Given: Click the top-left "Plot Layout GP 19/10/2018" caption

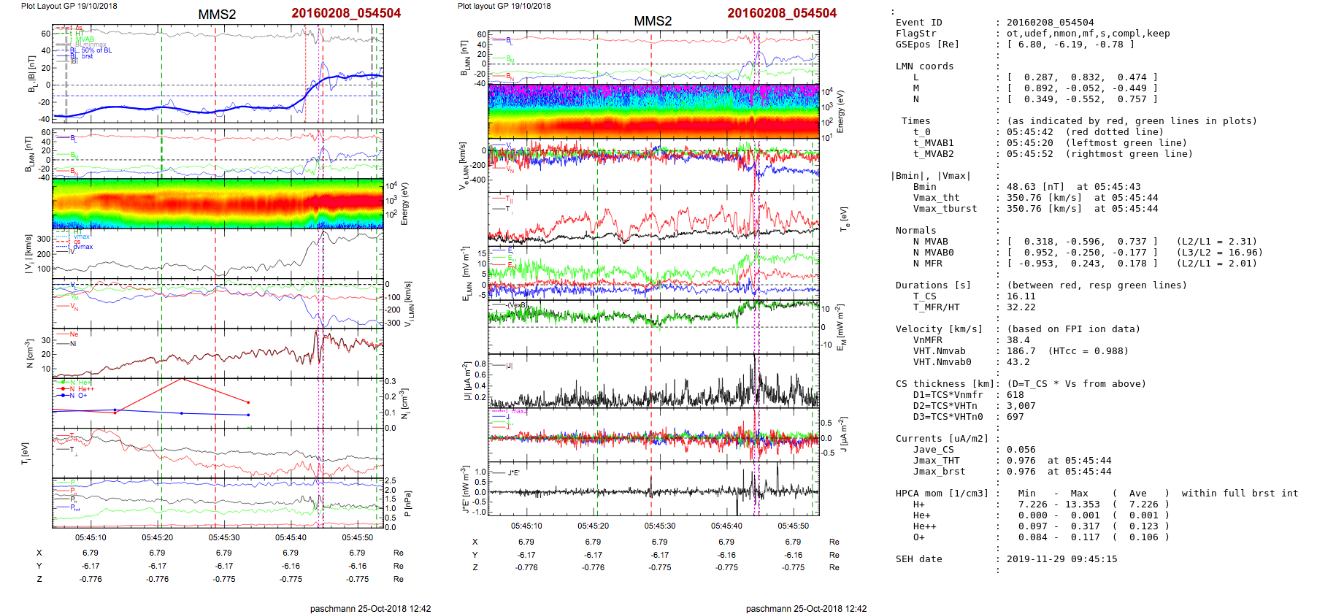Looking at the screenshot, I should click(x=69, y=6).
